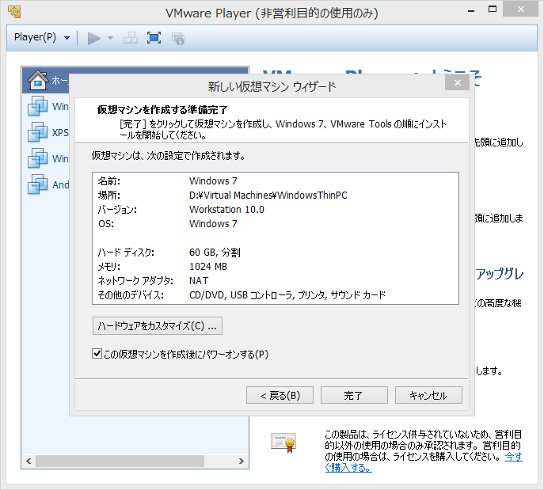Image resolution: width=544 pixels, height=490 pixels.
Task: Close the new virtual machine wizard dialog
Action: 457,83
